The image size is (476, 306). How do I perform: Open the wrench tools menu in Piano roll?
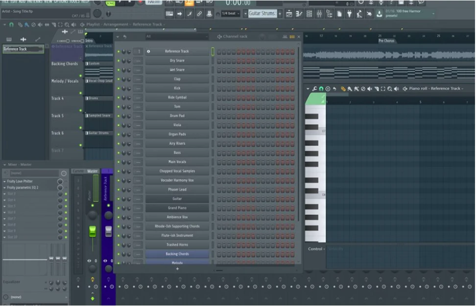314,89
